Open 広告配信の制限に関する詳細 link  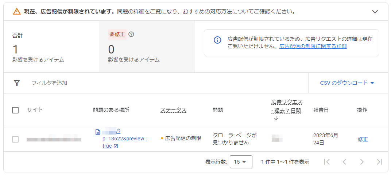(x=313, y=47)
